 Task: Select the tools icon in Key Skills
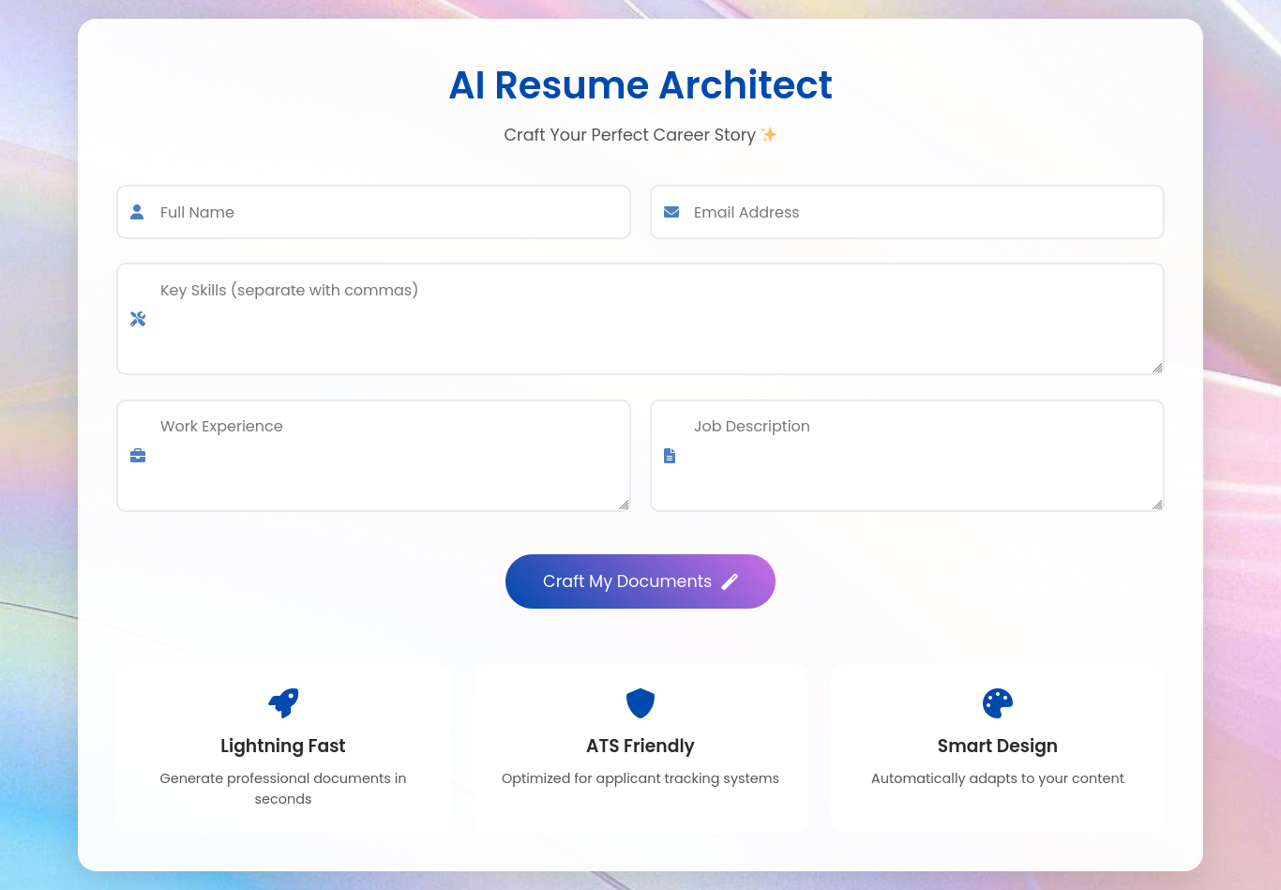click(137, 319)
